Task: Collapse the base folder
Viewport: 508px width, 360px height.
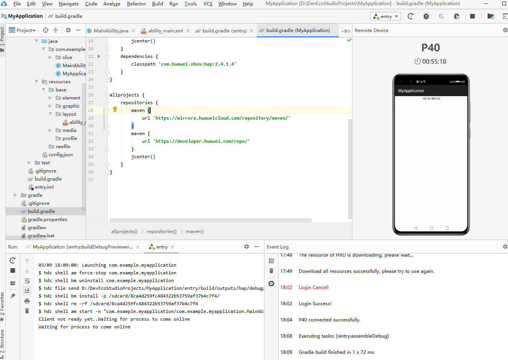Action: click(x=43, y=90)
